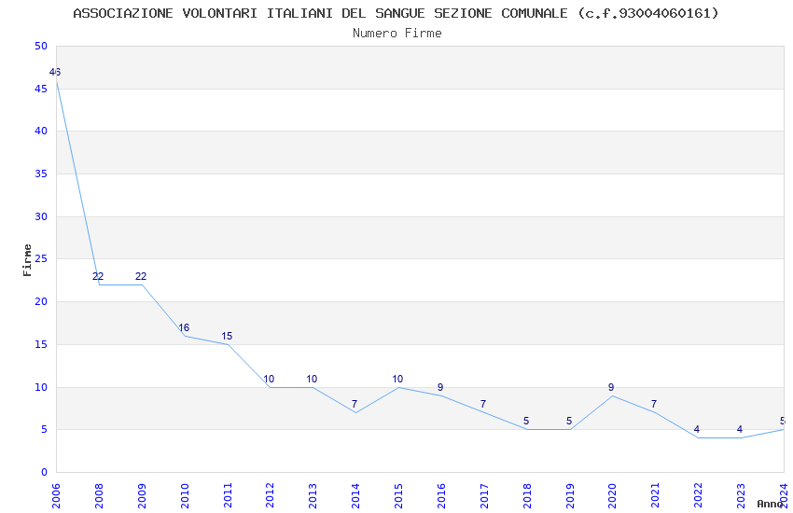This screenshot has width=793, height=513.
Task: Select y-axis tick label 45
Action: click(x=41, y=89)
